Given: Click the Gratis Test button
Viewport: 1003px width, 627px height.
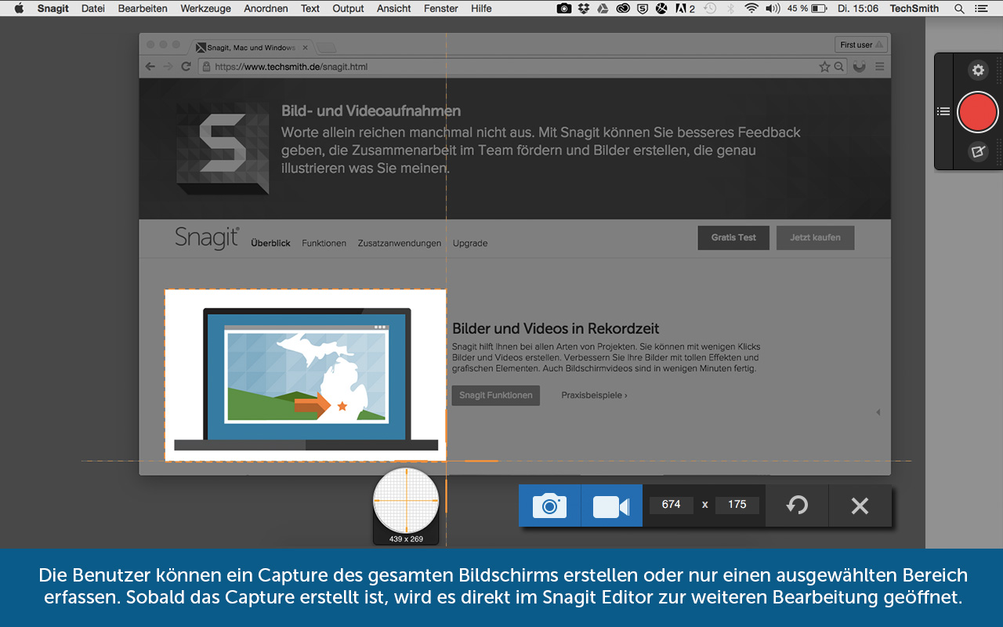Looking at the screenshot, I should [x=733, y=237].
